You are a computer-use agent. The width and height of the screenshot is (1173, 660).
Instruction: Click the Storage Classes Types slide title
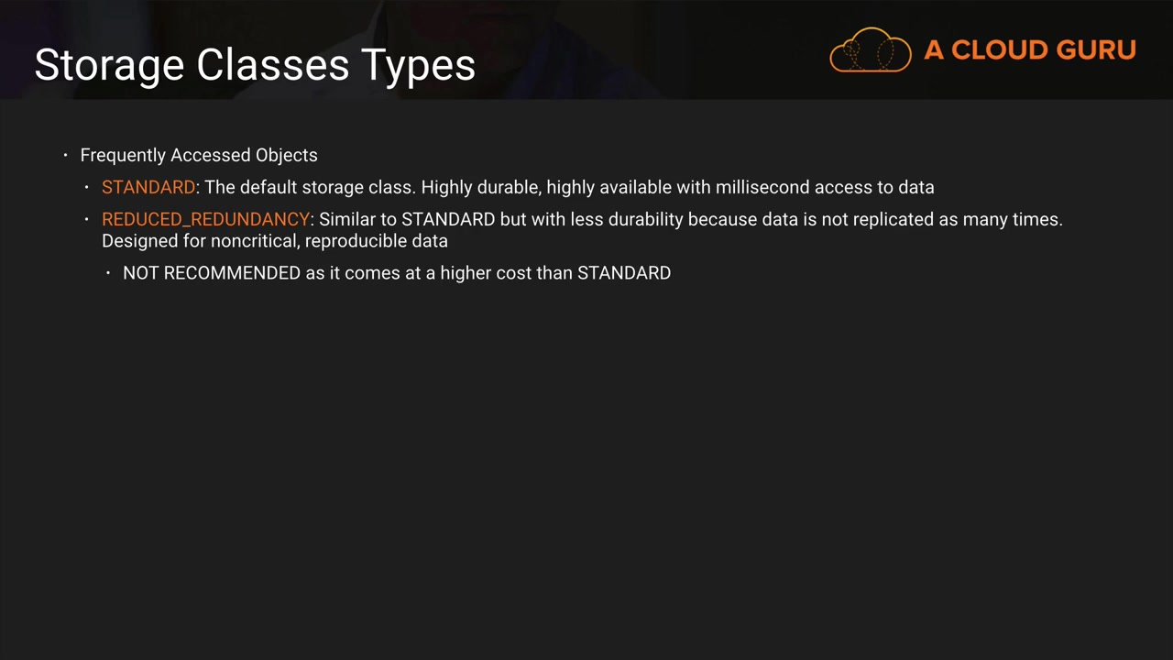pyautogui.click(x=255, y=65)
